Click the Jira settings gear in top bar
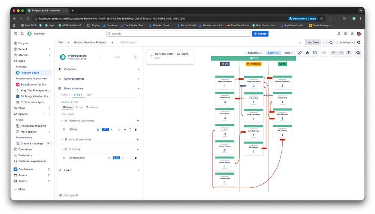This screenshot has height=214, width=375. click(x=352, y=34)
